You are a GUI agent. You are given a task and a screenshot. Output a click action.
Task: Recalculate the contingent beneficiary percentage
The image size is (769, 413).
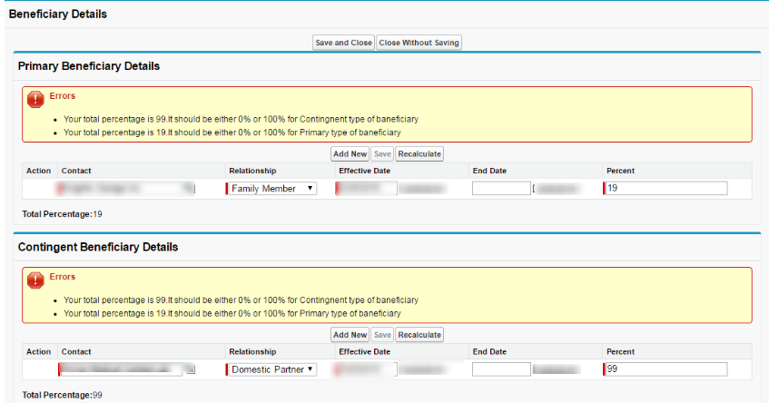(419, 335)
